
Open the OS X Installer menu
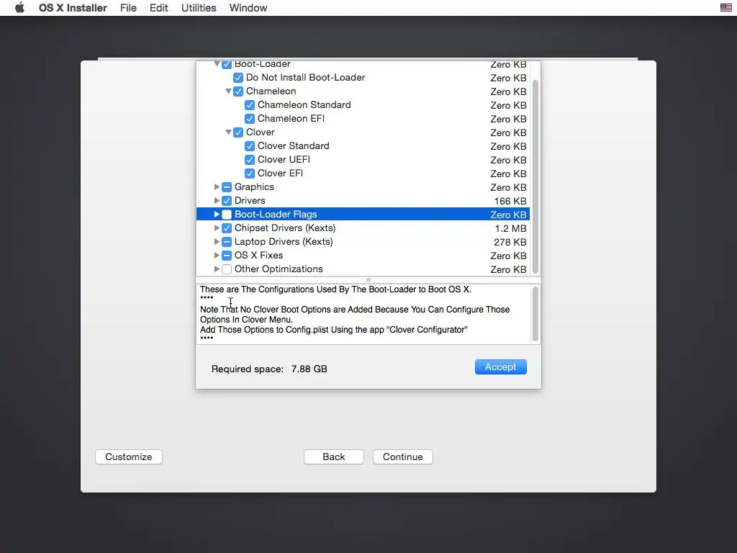pos(73,8)
